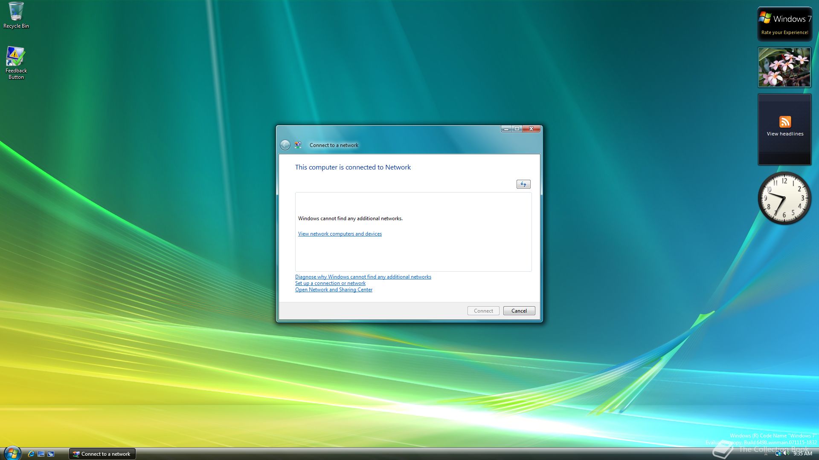Open Set up a connection or network

click(x=330, y=283)
